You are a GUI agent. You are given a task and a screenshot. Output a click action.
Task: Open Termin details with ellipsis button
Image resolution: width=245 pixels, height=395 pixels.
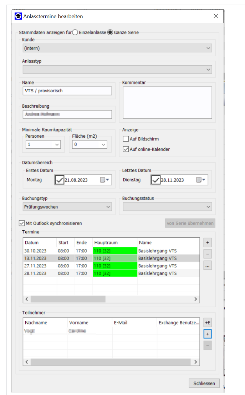208,266
